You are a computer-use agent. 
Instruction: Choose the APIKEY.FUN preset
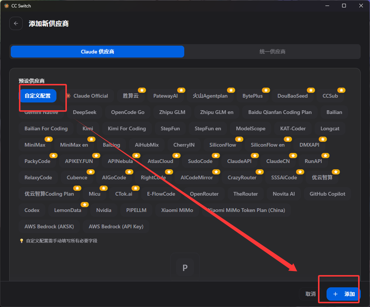tap(79, 161)
